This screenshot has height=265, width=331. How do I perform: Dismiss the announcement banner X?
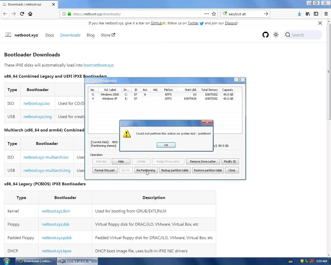coord(320,23)
